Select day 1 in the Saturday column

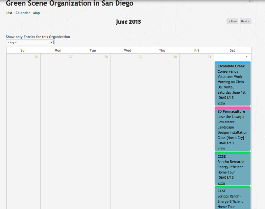[246, 57]
